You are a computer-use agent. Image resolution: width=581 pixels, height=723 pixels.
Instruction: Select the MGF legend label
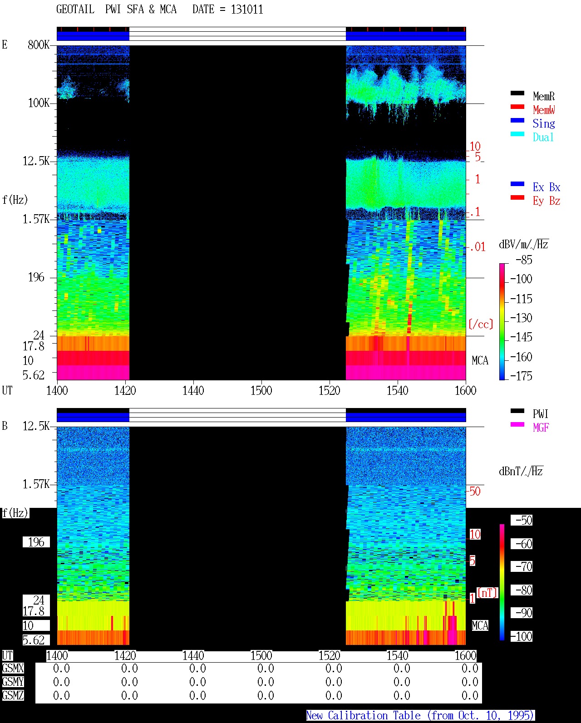pos(541,428)
